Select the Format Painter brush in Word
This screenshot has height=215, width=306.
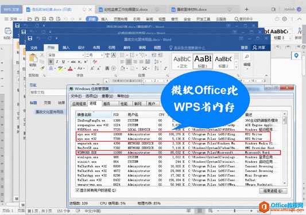(x=42, y=68)
